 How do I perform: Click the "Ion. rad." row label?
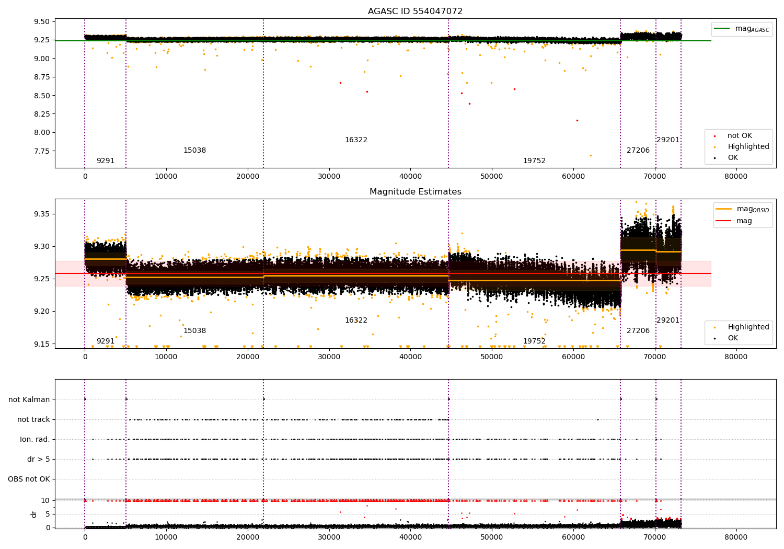tap(35, 439)
